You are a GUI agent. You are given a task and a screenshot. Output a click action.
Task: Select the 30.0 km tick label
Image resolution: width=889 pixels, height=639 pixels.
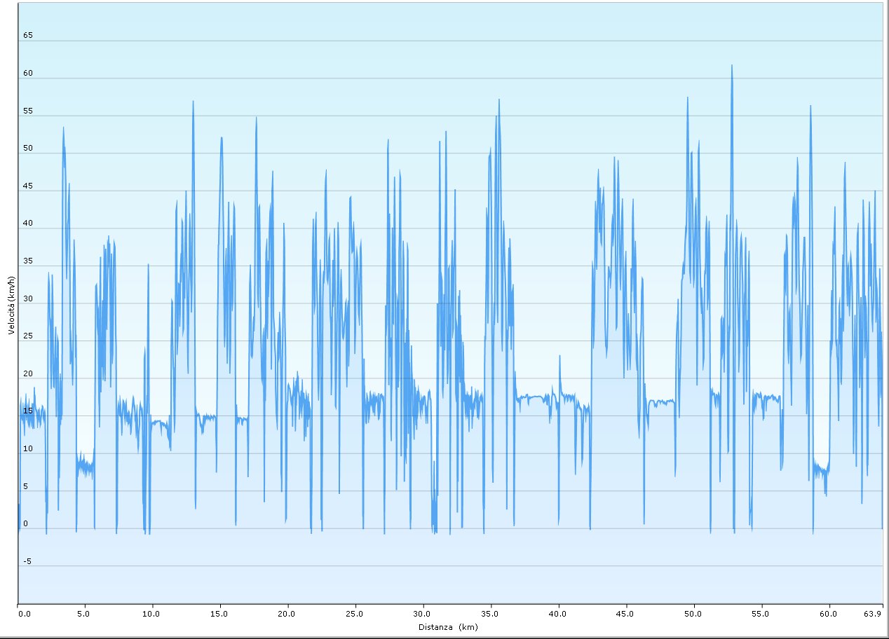(x=423, y=614)
